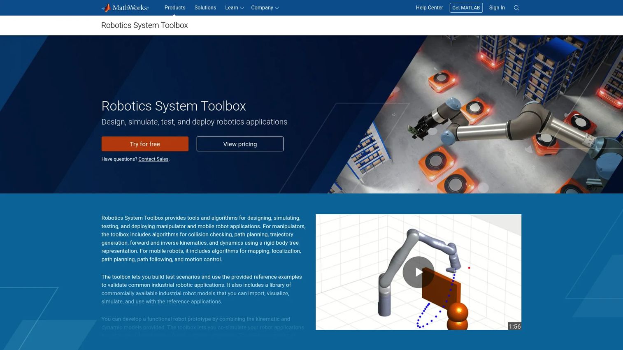Viewport: 623px width, 350px height.
Task: Click the large Robotics System Toolbox hero heading
Action: 174,106
